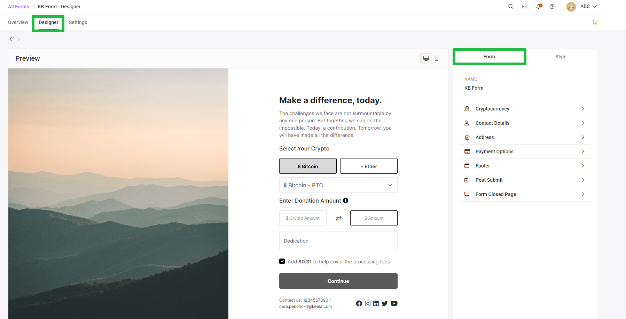This screenshot has height=319, width=626.
Task: Click the Form Closed Page label
Action: [x=496, y=194]
